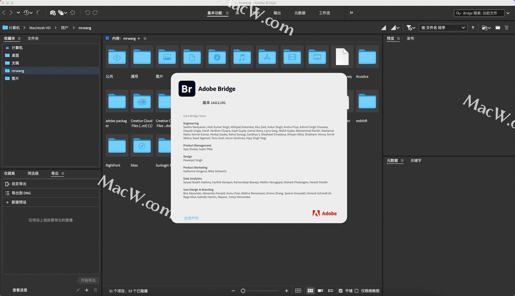Open the 按文件名排序 sort dropdown
This screenshot has height=296, width=515.
443,28
